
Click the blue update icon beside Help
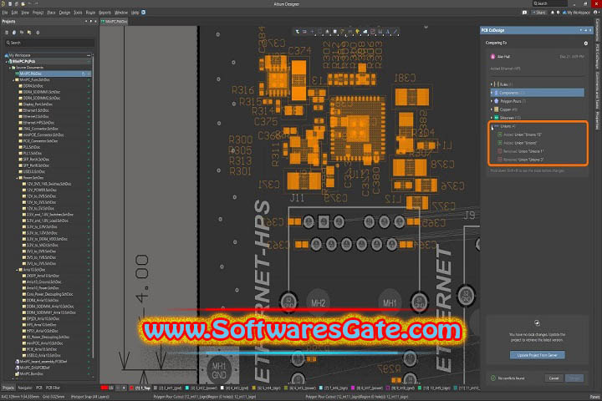click(143, 13)
